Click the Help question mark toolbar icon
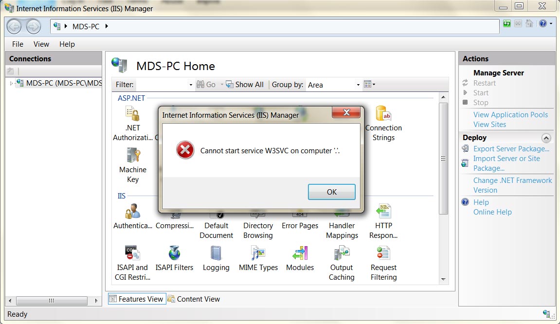This screenshot has width=560, height=324. point(543,23)
